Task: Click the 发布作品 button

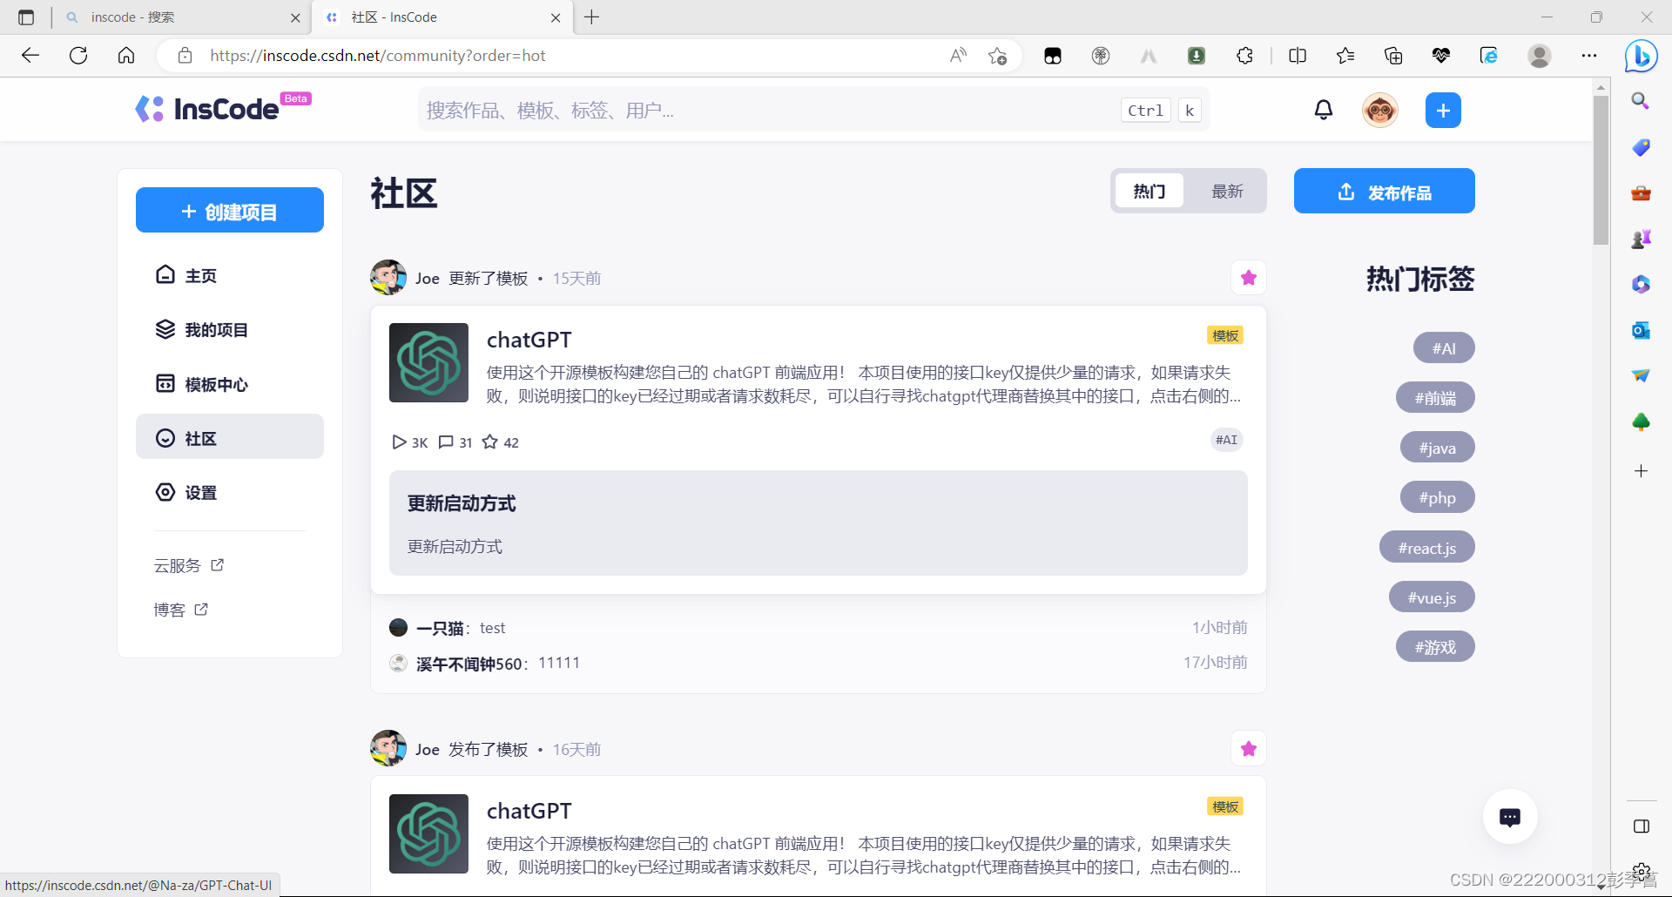Action: 1384,191
